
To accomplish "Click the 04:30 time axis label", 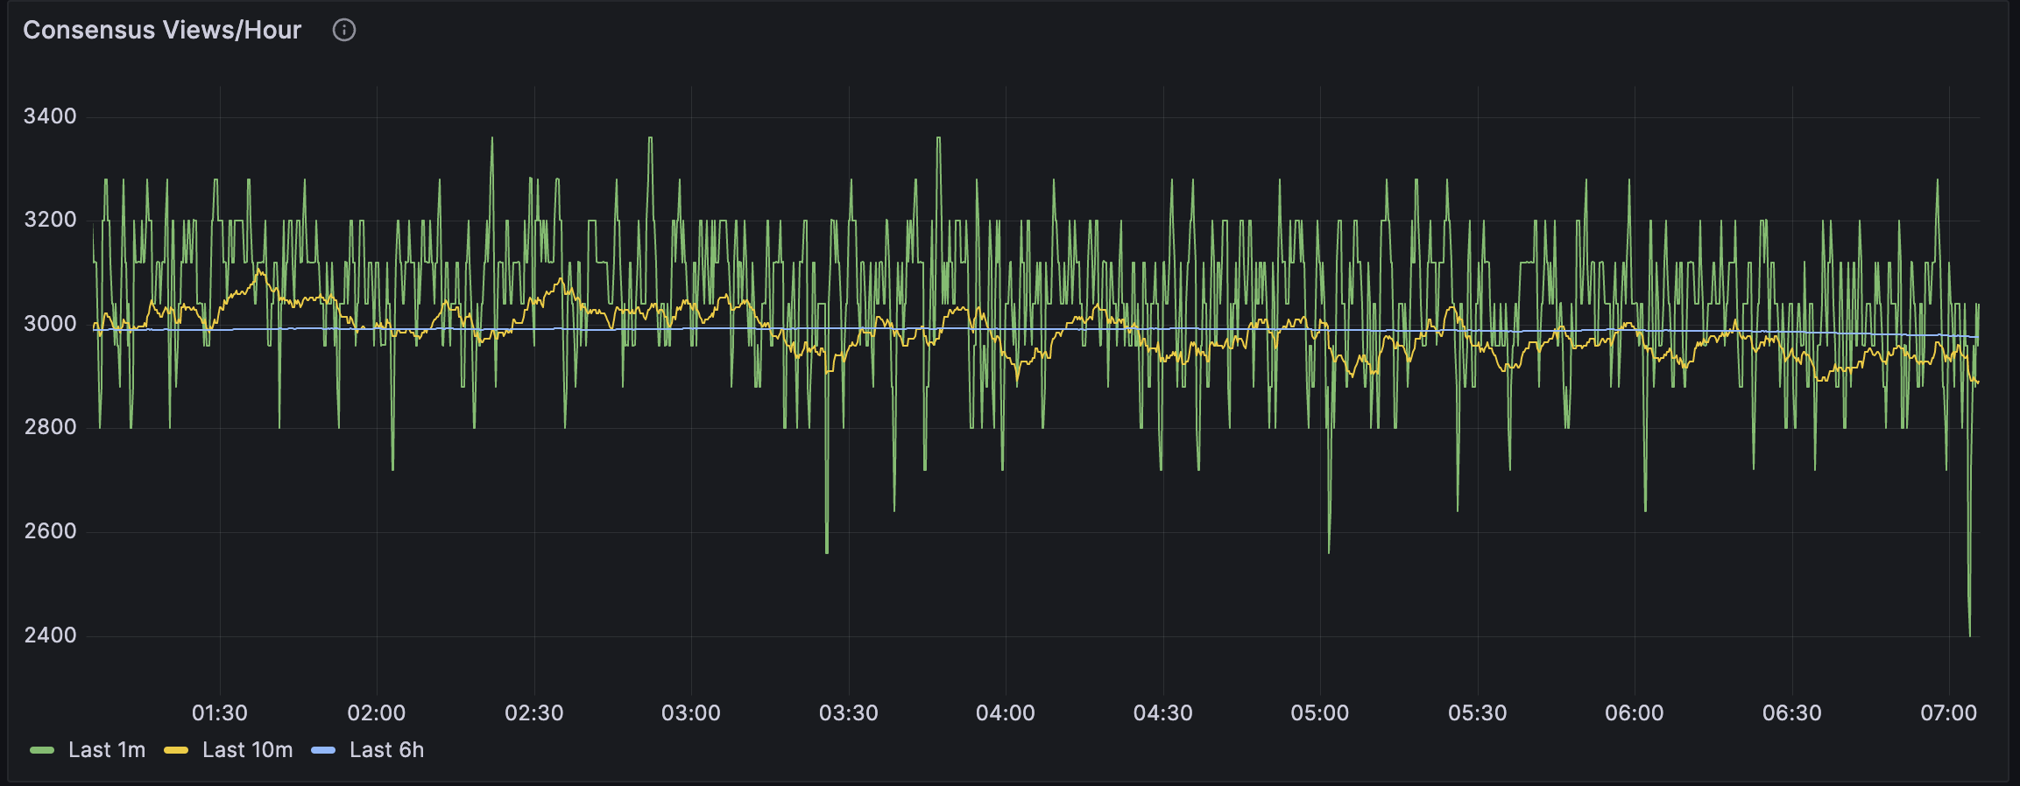I will (x=1162, y=713).
